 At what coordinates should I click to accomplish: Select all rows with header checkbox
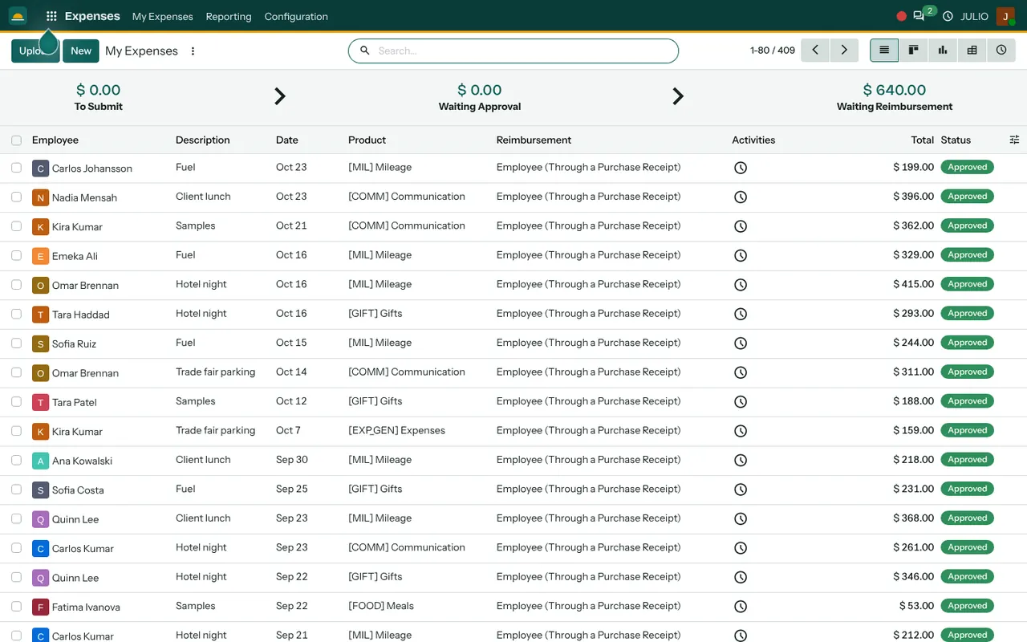pyautogui.click(x=16, y=140)
